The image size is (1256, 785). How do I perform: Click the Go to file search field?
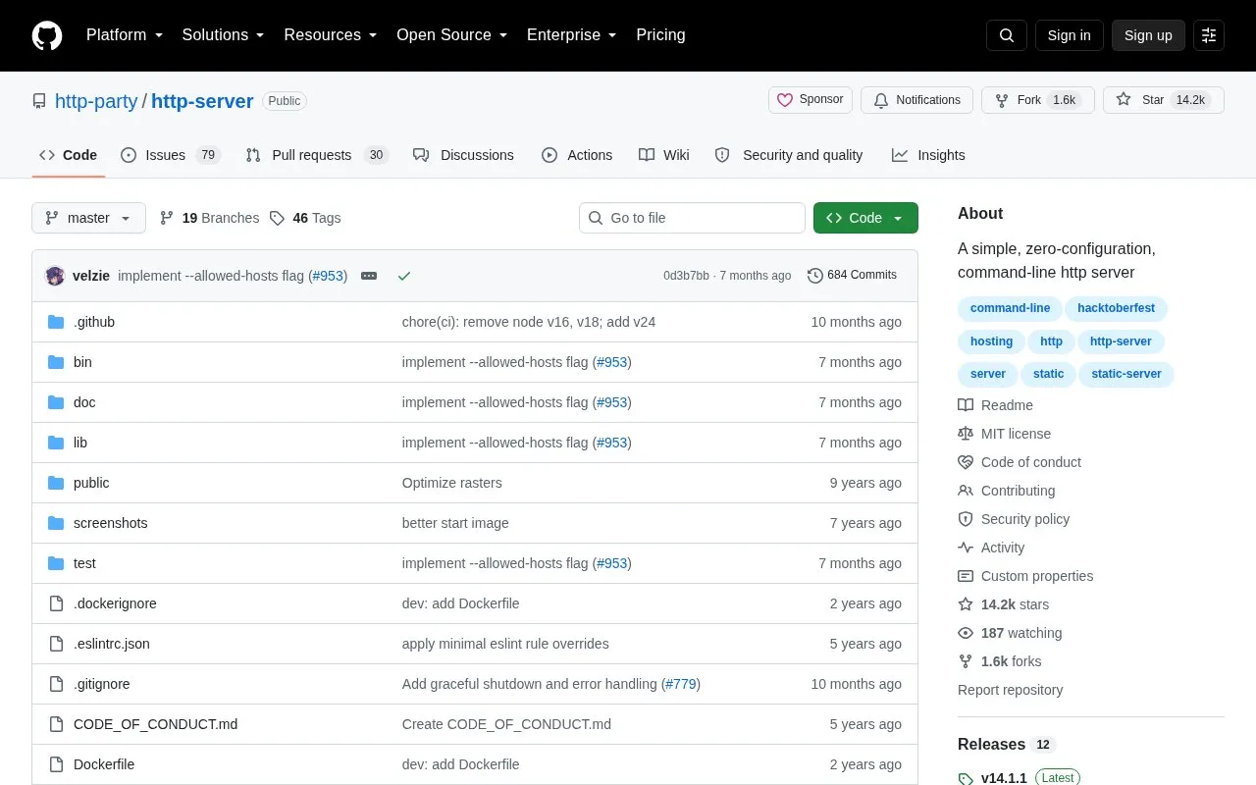(x=692, y=218)
